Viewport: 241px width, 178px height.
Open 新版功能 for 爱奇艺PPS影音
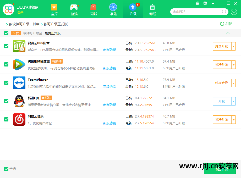click(x=109, y=50)
